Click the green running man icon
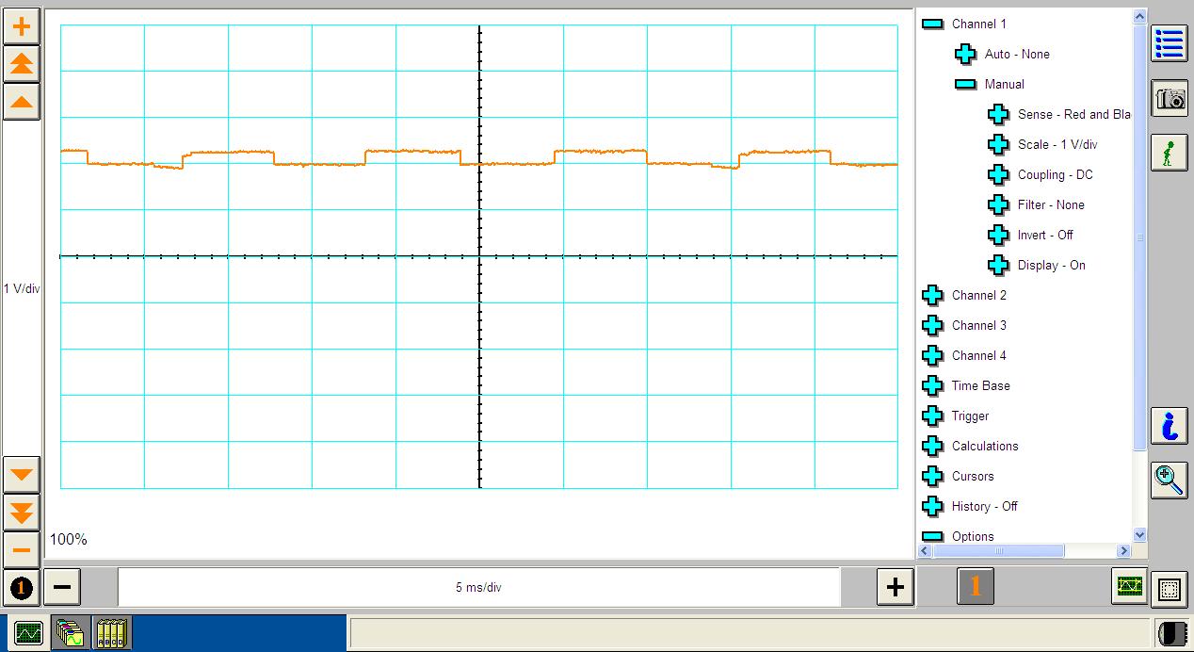Viewport: 1194px width, 652px height. tap(1170, 153)
